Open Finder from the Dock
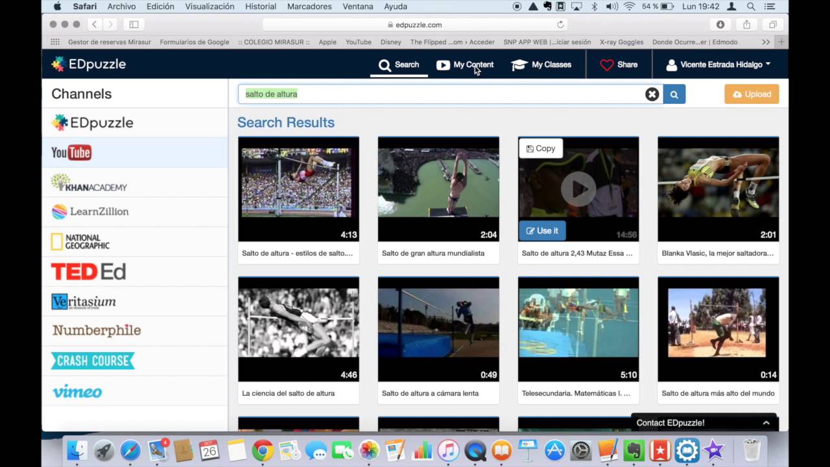This screenshot has height=467, width=830. tap(77, 450)
